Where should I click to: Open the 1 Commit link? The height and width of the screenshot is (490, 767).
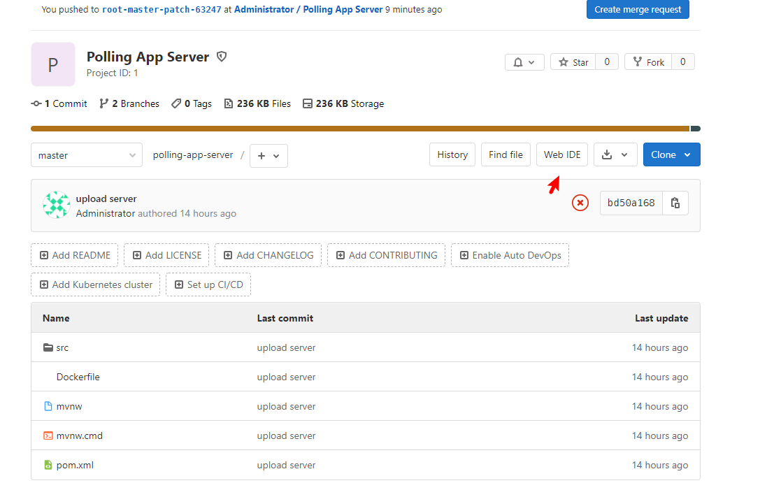[59, 103]
